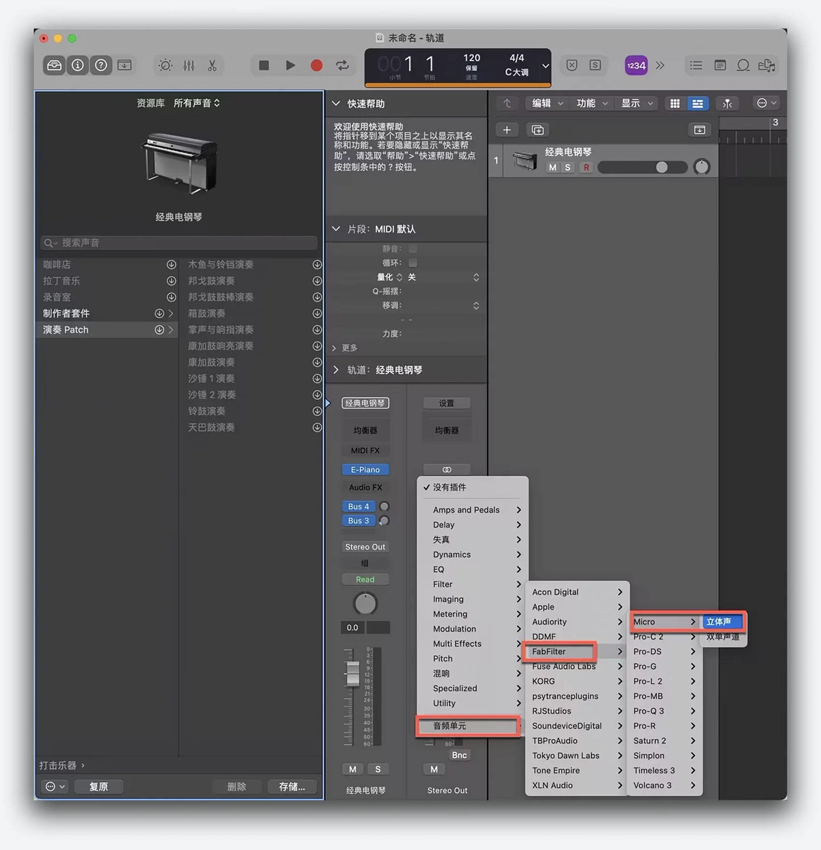
Task: Toggle the 静音 checkbox in region inspector
Action: pyautogui.click(x=412, y=248)
